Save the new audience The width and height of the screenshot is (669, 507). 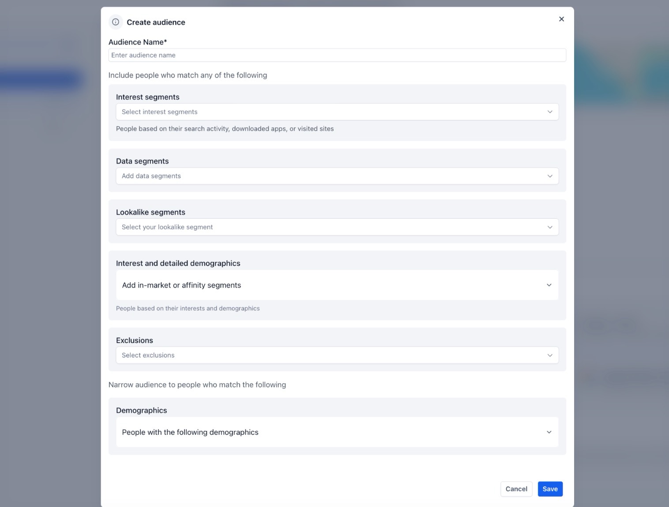pos(550,489)
